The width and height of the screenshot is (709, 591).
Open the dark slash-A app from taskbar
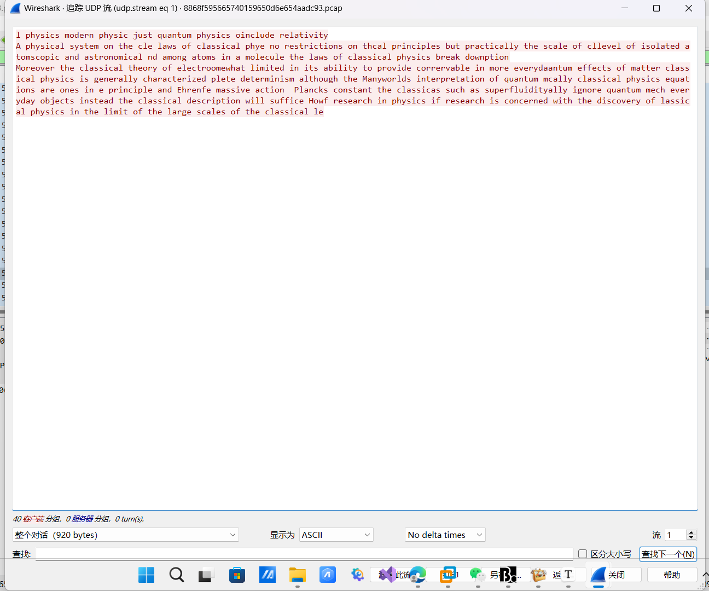tap(268, 575)
